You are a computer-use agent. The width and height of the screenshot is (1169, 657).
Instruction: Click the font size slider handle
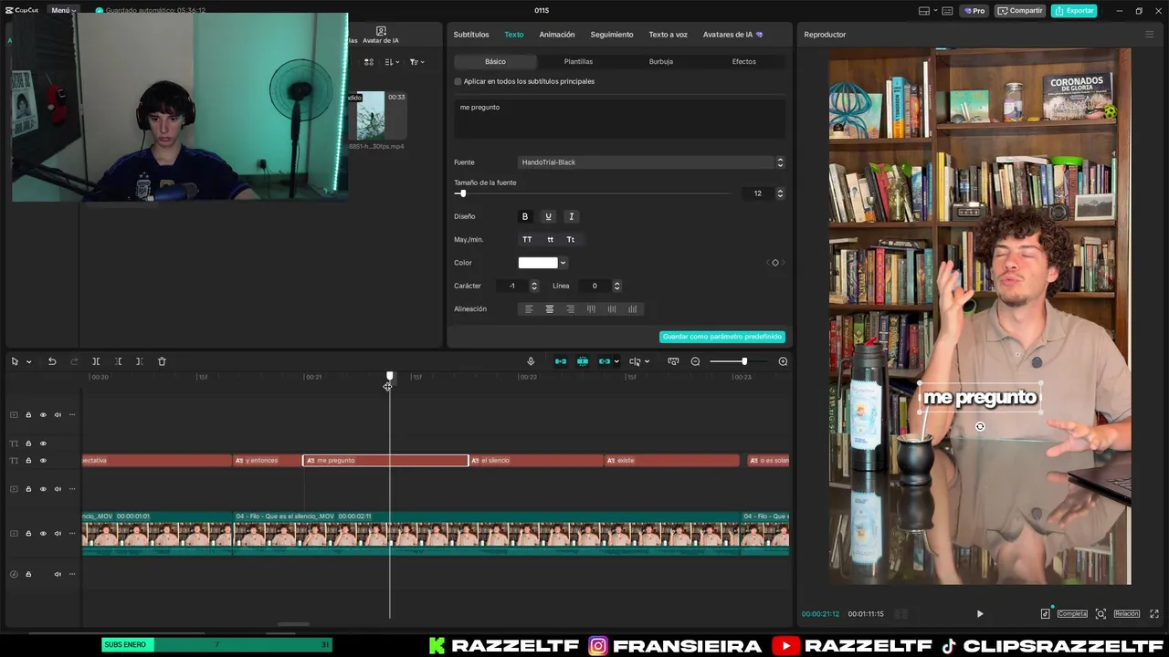(462, 193)
